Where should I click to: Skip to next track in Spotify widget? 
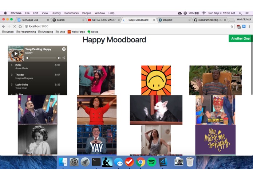coord(59,58)
